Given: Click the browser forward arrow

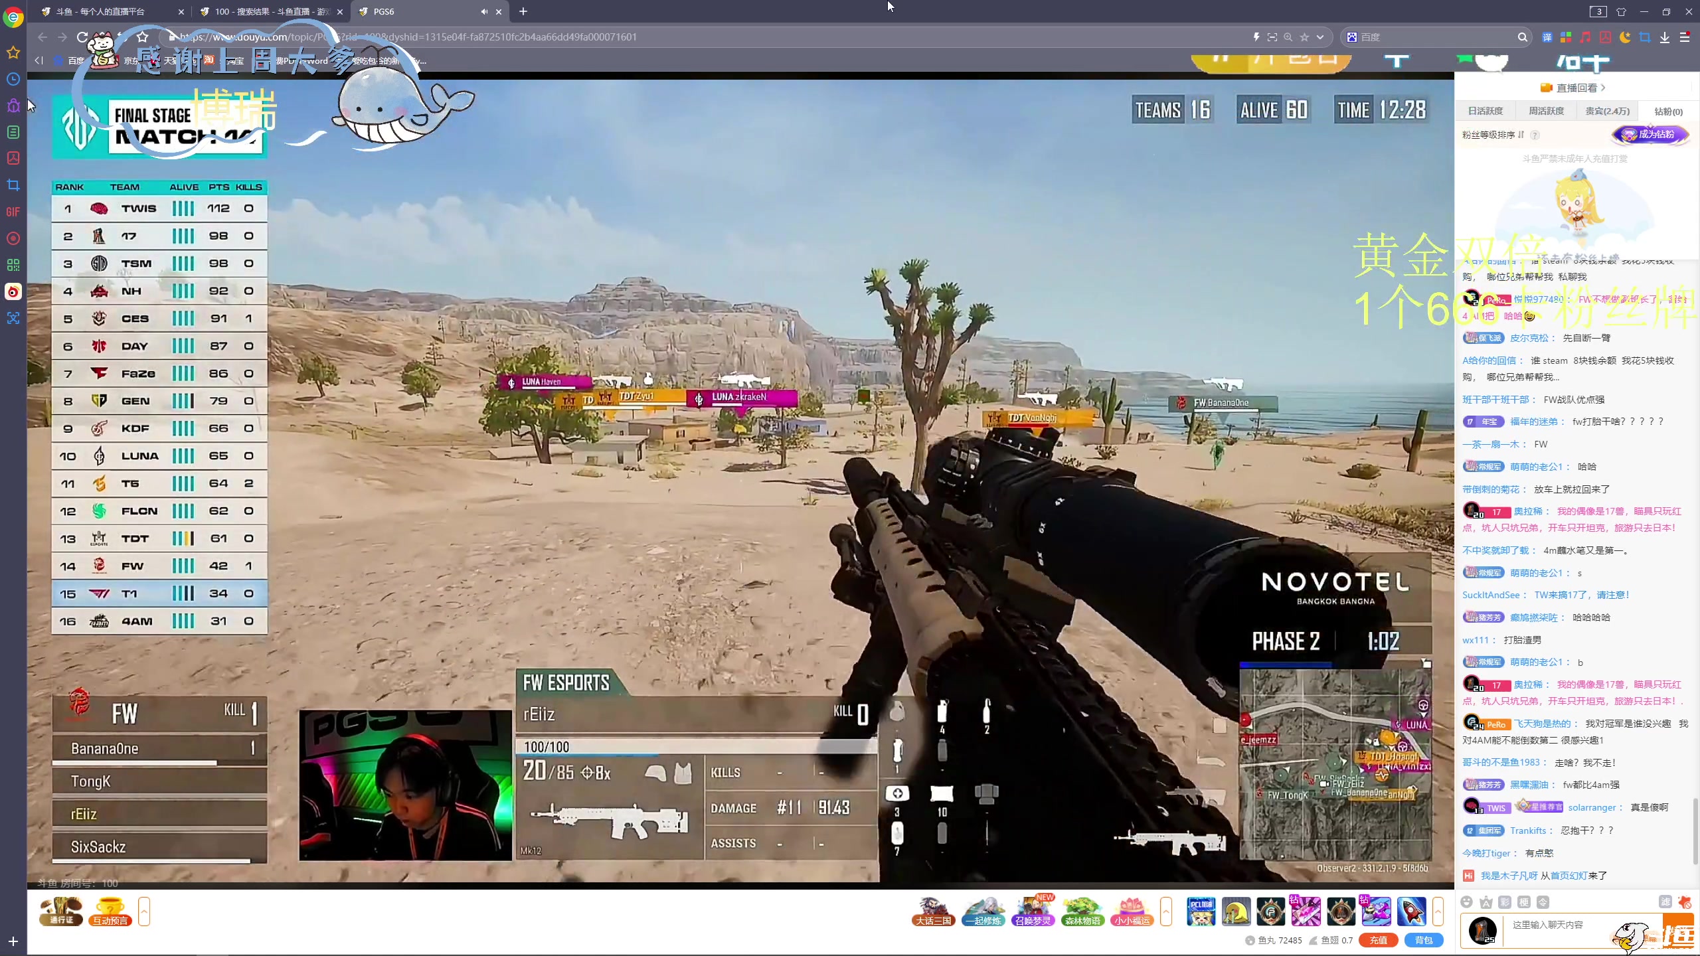Looking at the screenshot, I should pos(62,37).
